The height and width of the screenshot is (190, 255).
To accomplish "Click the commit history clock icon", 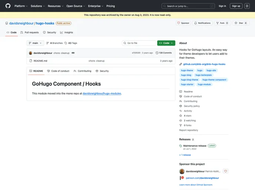I will tap(157, 53).
